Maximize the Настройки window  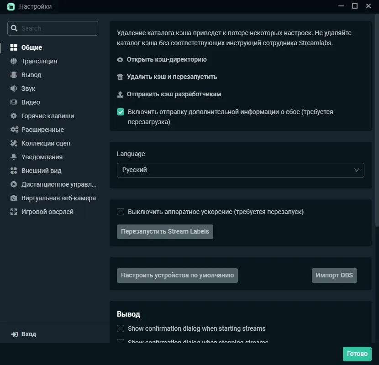(355, 6)
